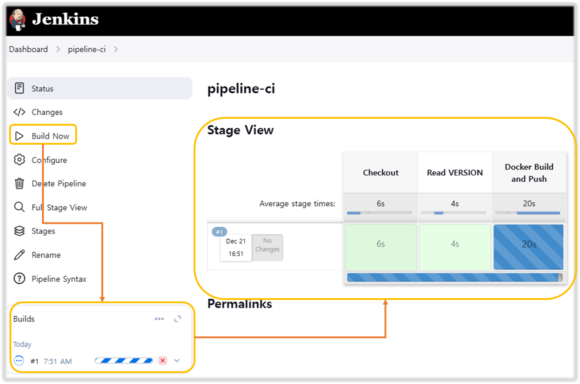This screenshot has width=580, height=384.
Task: Open Stages in sidebar
Action: pyautogui.click(x=43, y=231)
